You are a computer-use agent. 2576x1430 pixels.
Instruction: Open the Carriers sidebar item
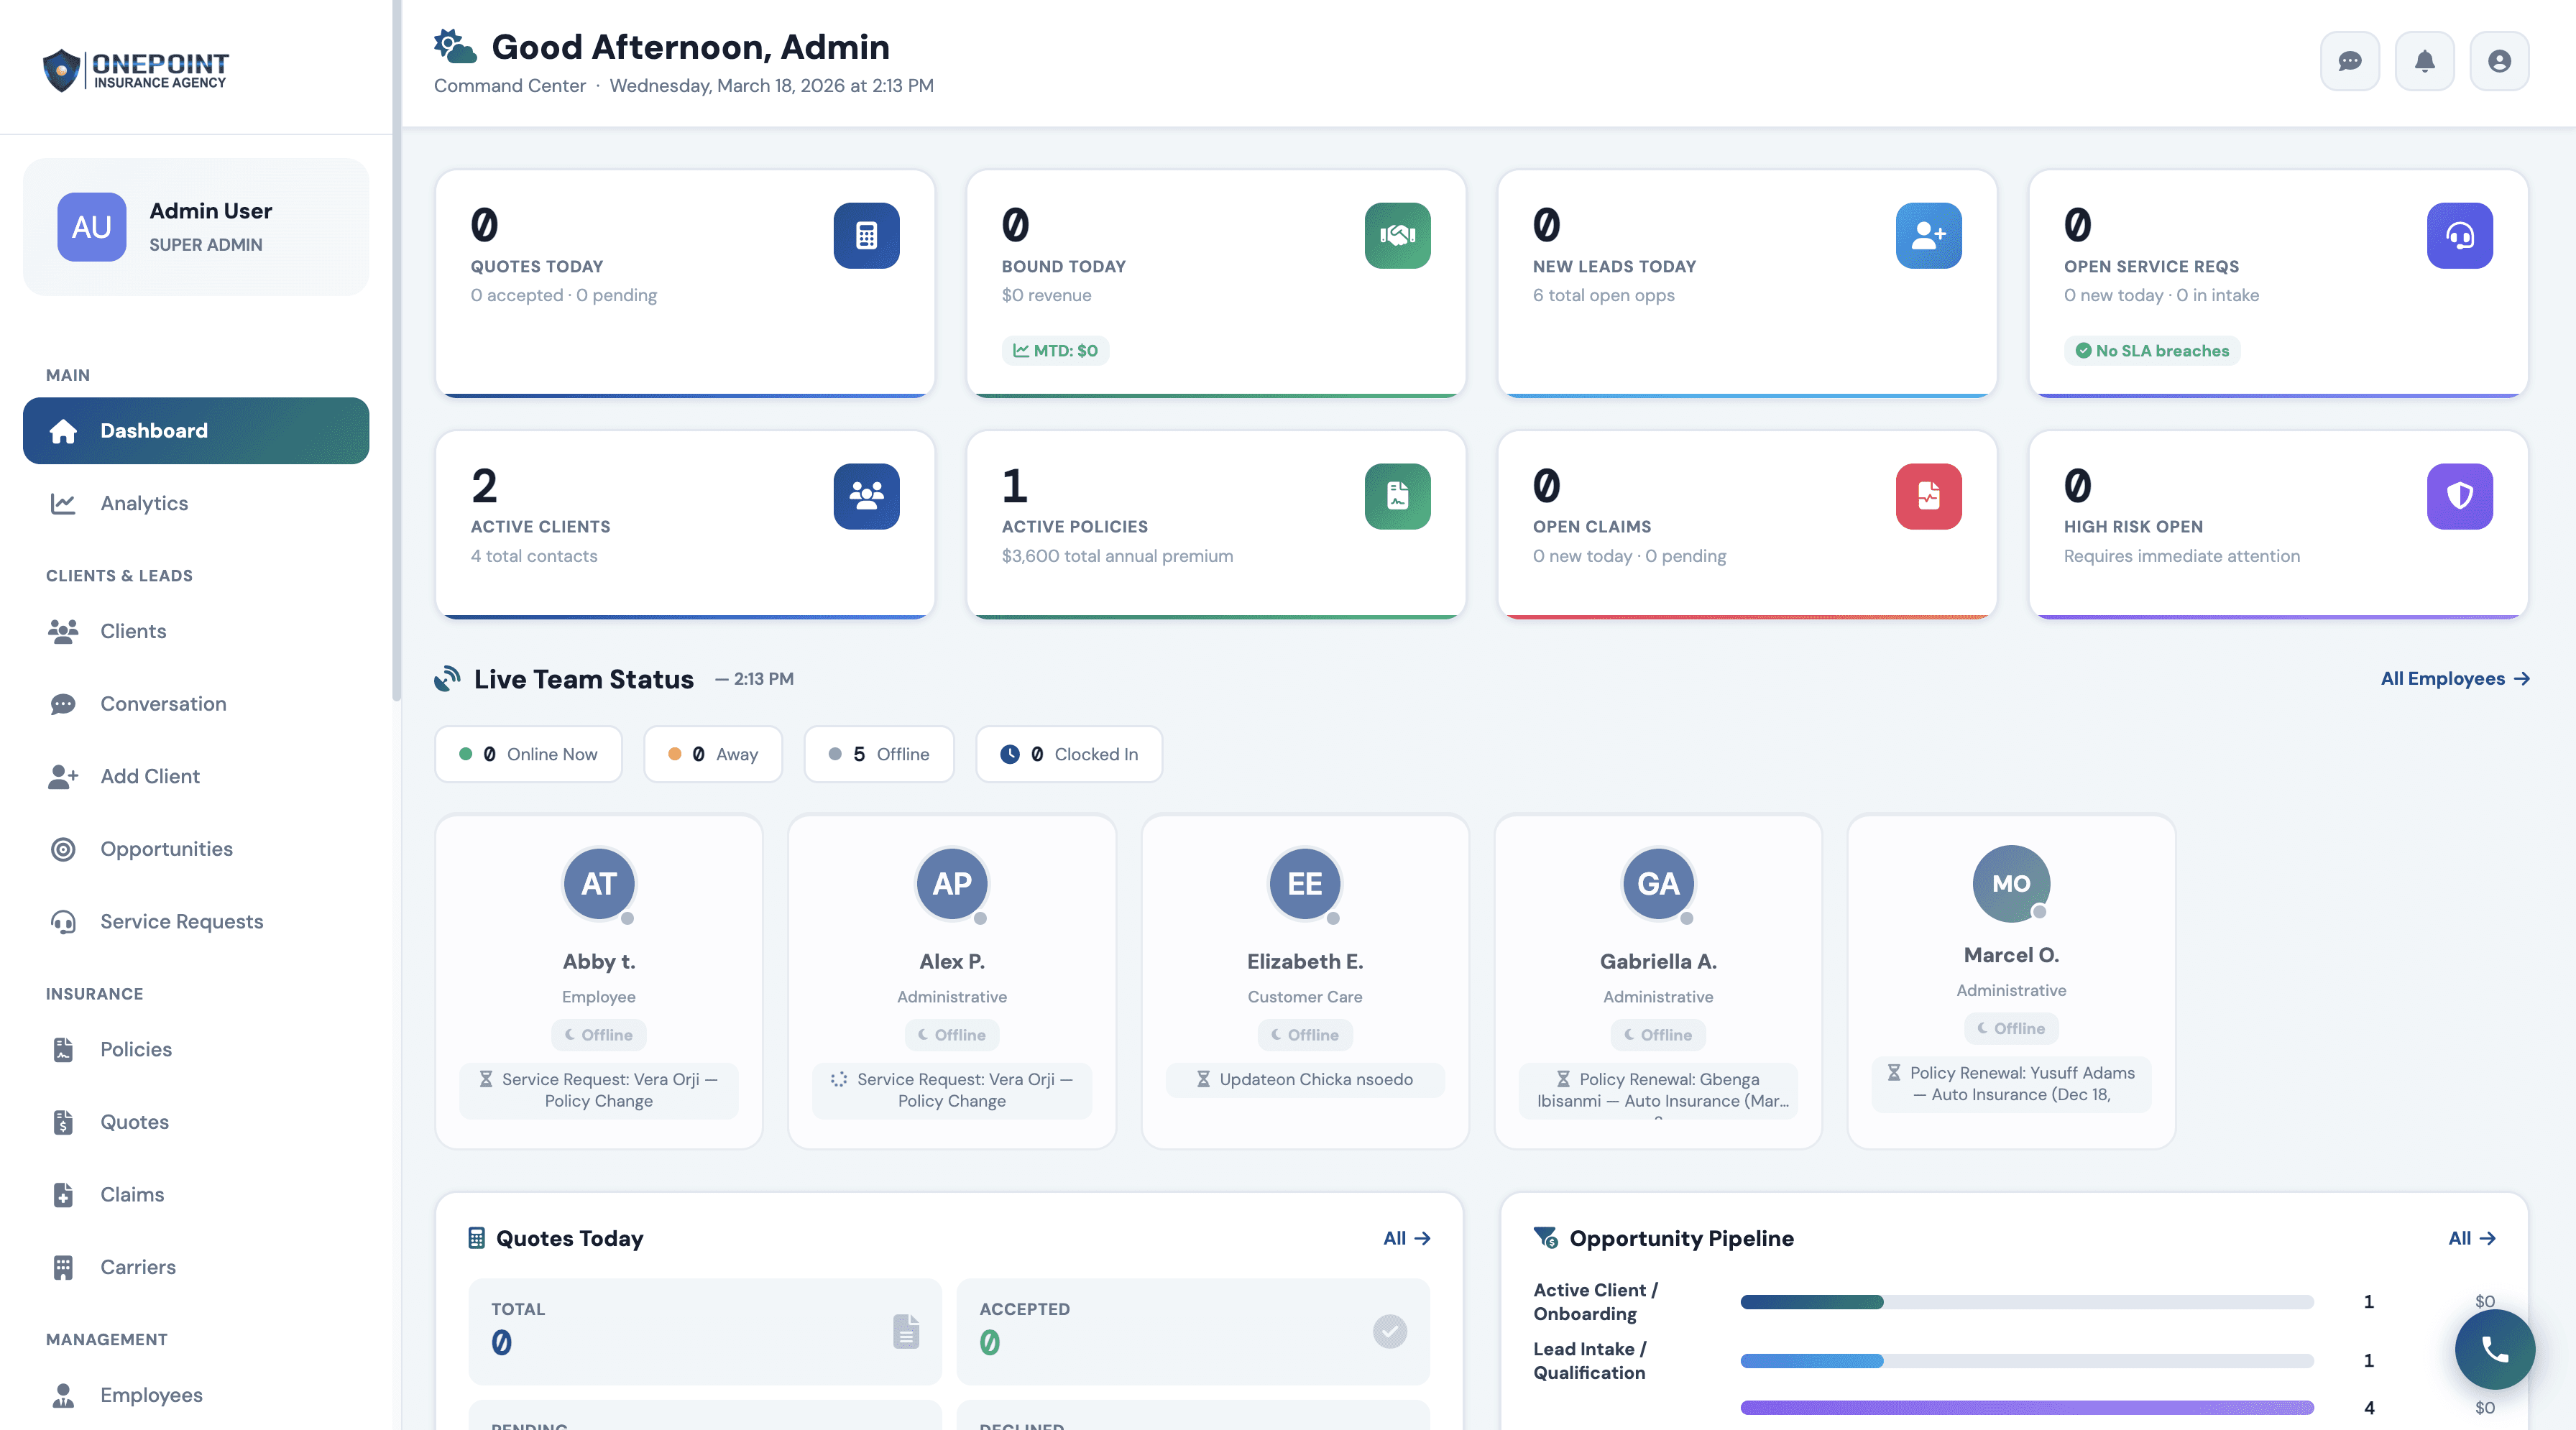pyautogui.click(x=137, y=1267)
